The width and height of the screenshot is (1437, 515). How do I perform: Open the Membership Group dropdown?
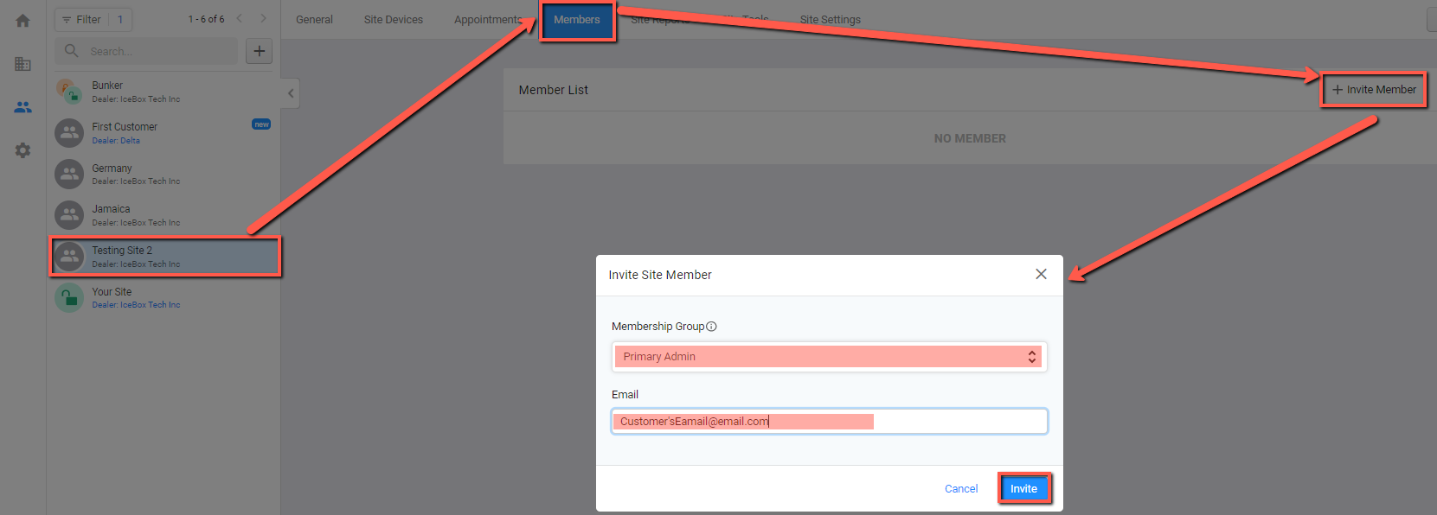pos(829,357)
